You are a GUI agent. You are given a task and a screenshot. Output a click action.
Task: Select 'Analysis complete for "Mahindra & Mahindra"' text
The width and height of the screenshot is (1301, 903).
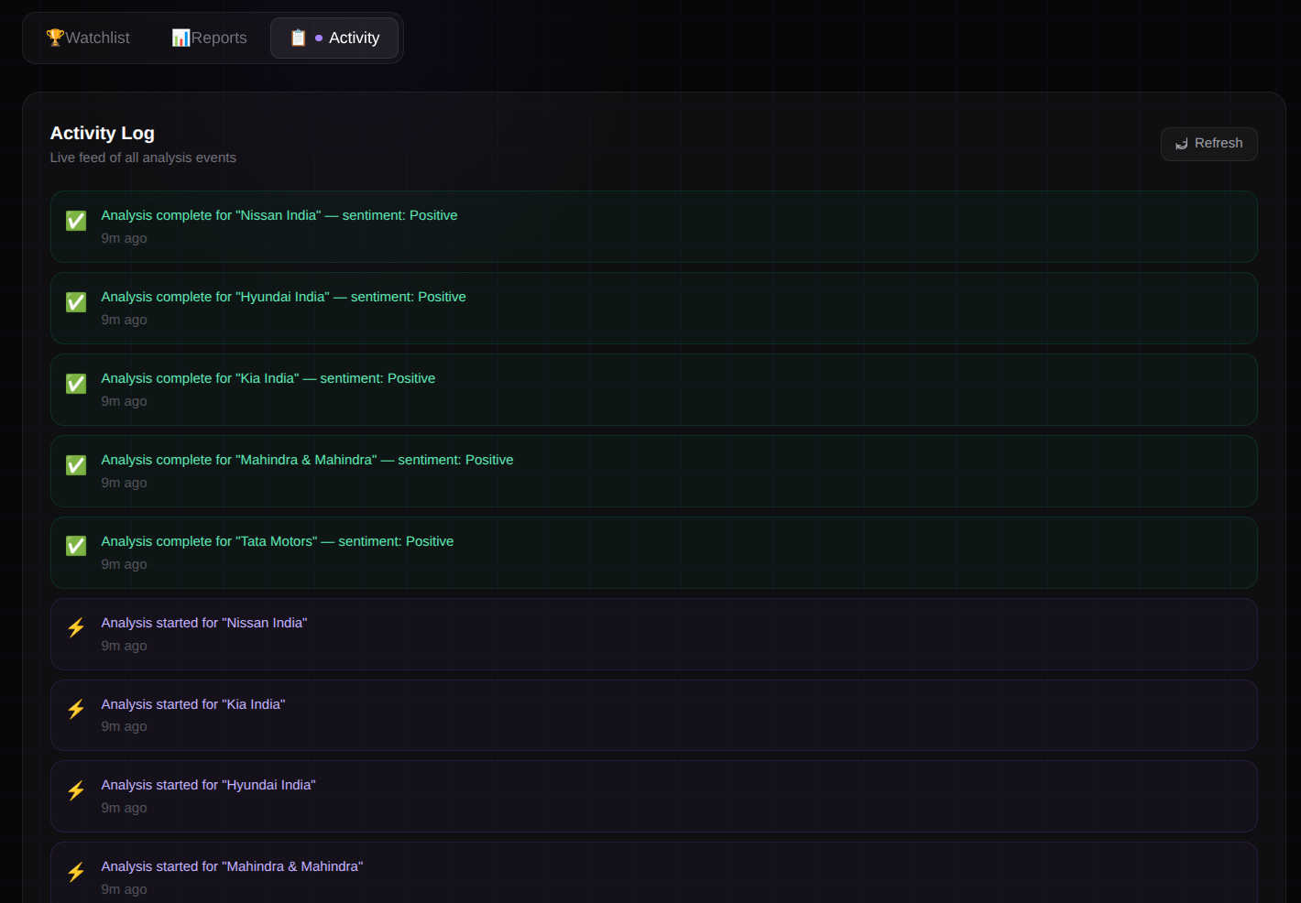[x=307, y=460]
